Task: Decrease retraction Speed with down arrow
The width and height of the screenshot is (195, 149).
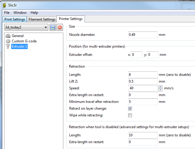Action: (x=160, y=90)
